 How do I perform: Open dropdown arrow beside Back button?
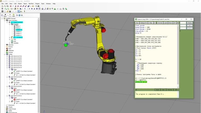pos(8,15)
